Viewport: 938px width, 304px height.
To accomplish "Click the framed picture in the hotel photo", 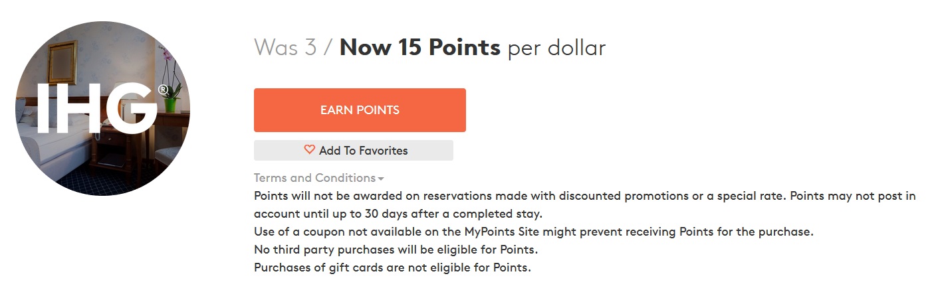I will pyautogui.click(x=62, y=62).
